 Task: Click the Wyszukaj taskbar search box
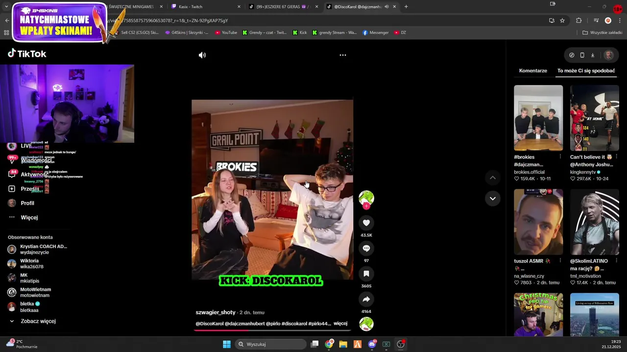point(271,344)
